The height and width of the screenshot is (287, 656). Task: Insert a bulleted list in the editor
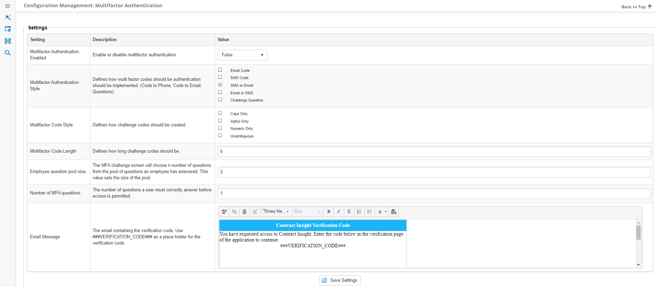pyautogui.click(x=369, y=212)
